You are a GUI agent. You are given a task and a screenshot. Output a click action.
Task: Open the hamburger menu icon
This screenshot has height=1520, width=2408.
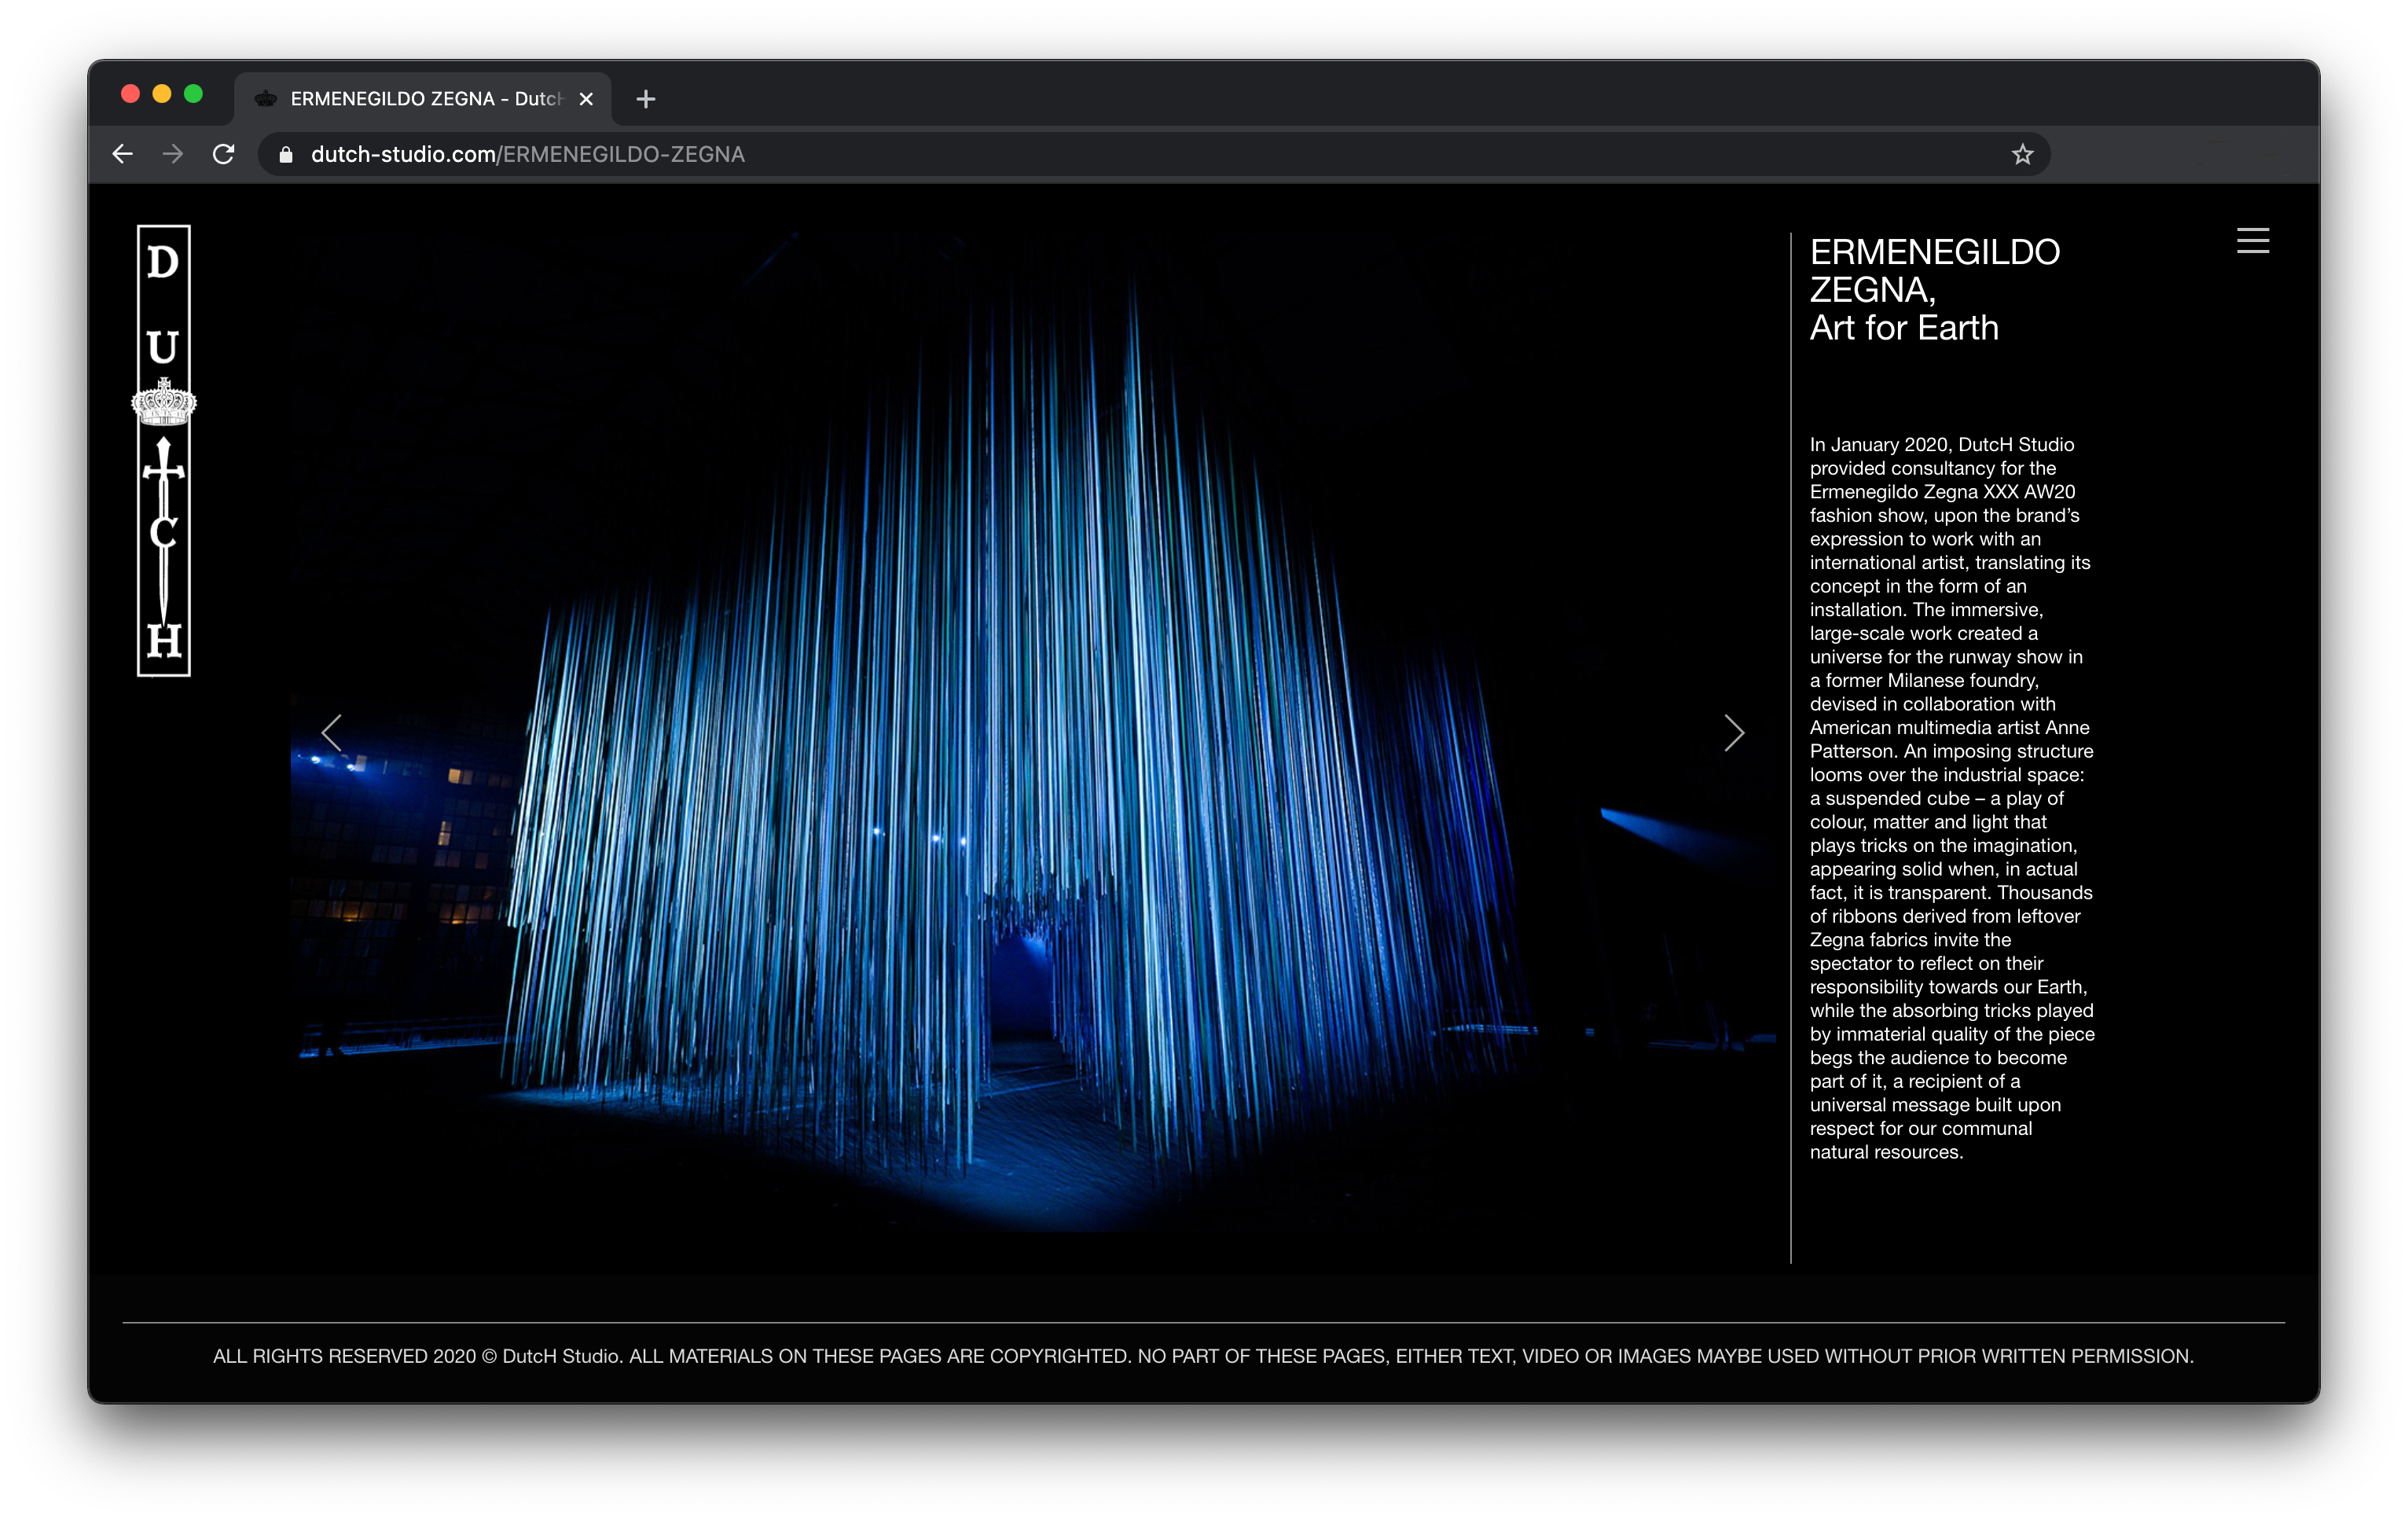pyautogui.click(x=2252, y=241)
